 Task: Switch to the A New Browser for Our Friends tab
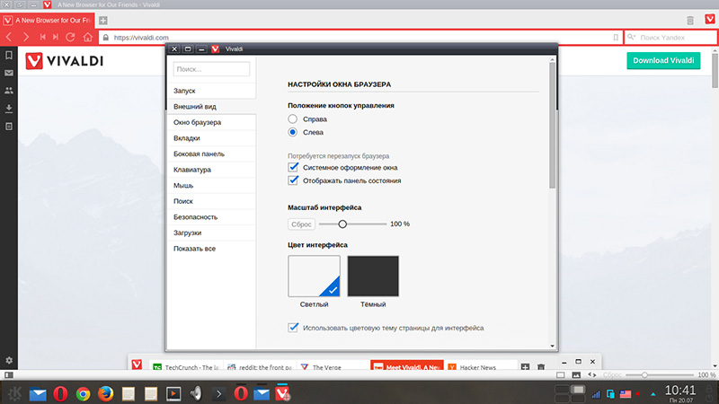click(48, 20)
